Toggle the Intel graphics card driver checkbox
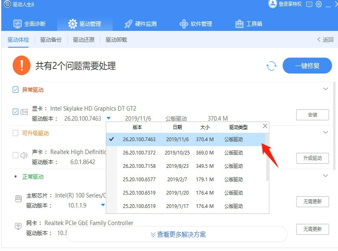The height and width of the screenshot is (251, 338). click(x=15, y=112)
